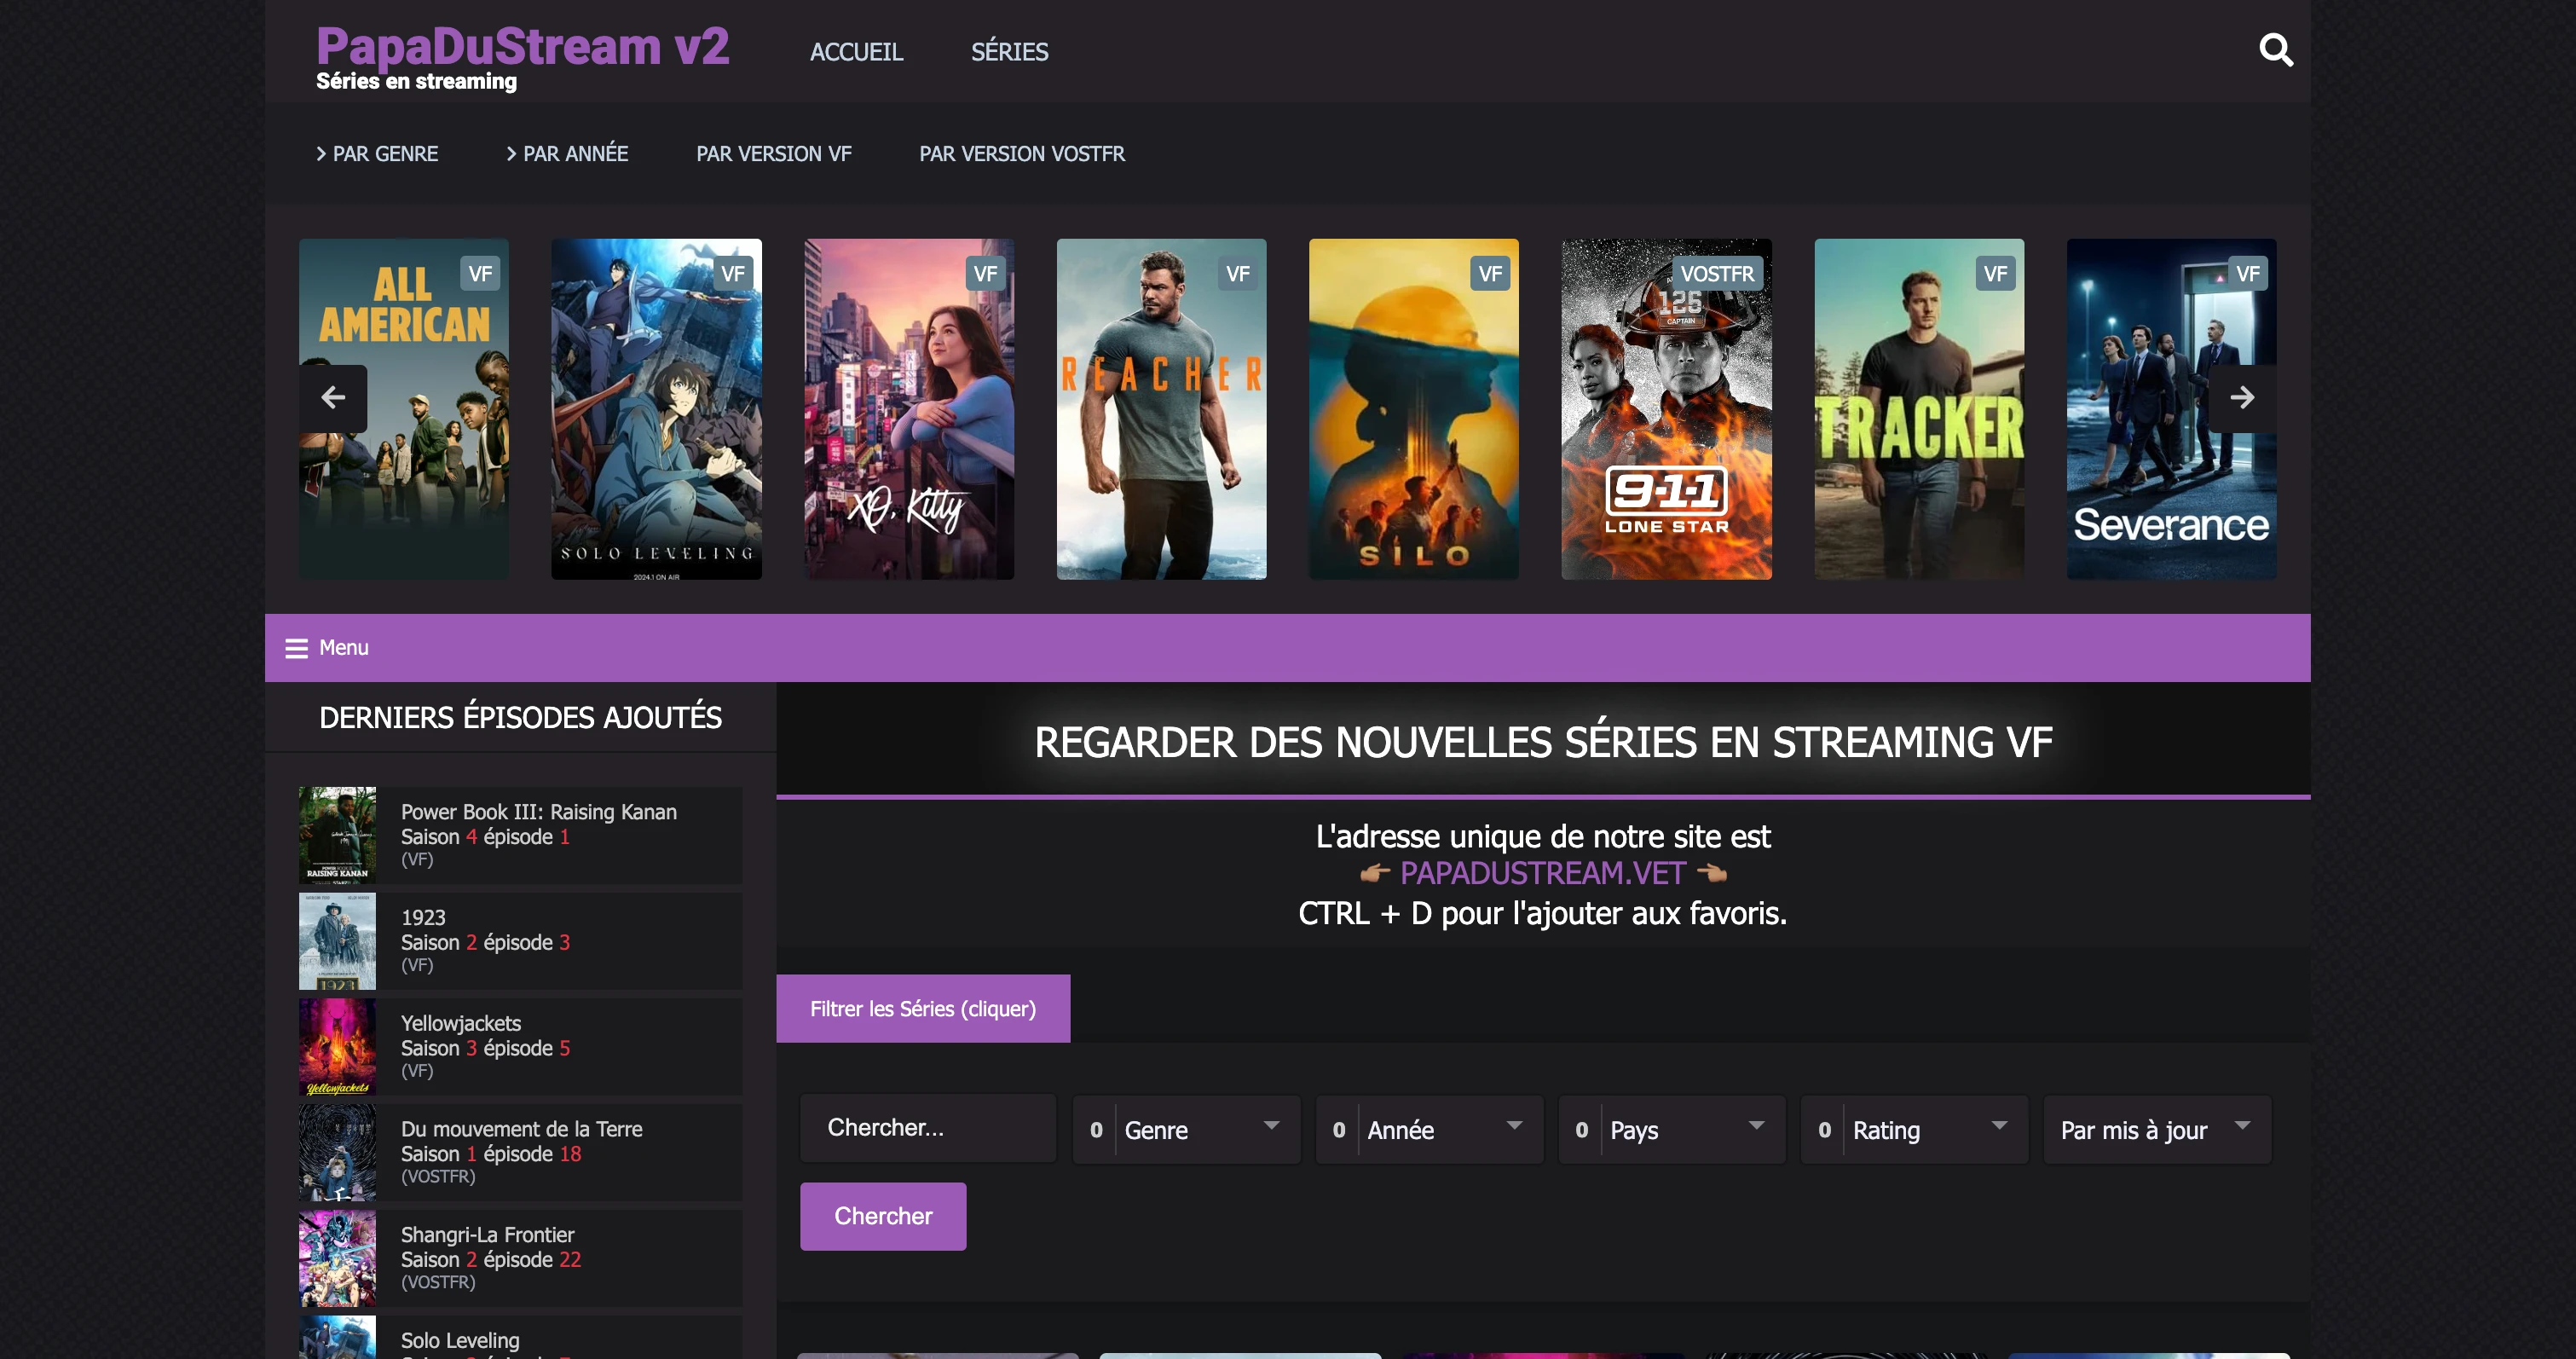Focus the Chercher... search field
Viewport: 2576px width, 1359px height.
pos(928,1128)
